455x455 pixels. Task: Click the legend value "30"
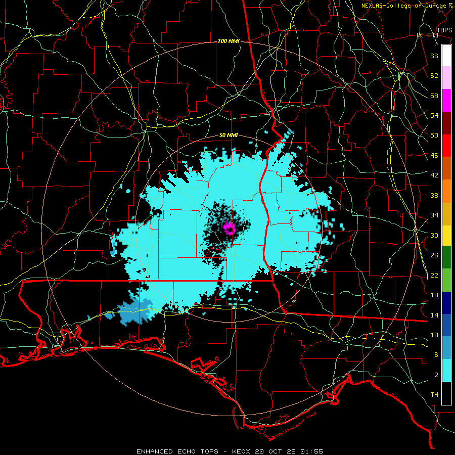click(x=434, y=235)
